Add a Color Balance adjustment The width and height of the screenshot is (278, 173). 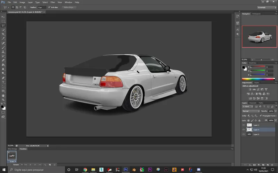click(252, 94)
